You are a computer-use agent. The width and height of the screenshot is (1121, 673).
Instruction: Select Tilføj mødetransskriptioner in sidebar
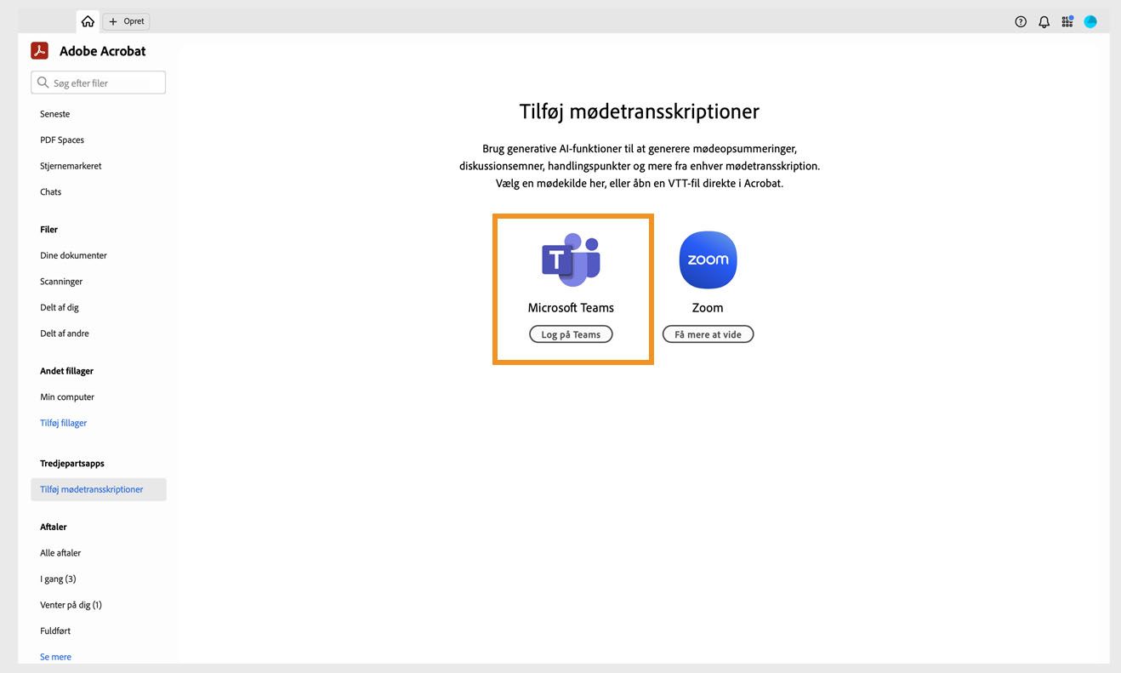(x=99, y=489)
